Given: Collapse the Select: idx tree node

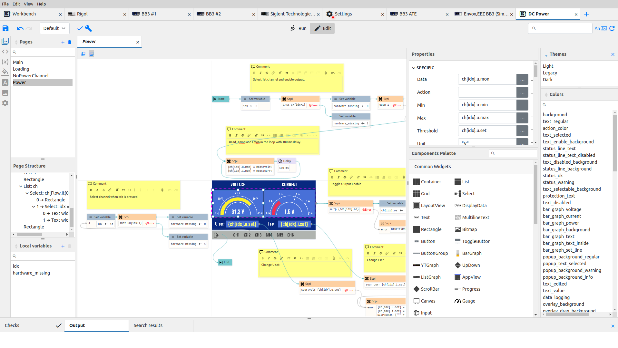Looking at the screenshot, I should tap(34, 207).
